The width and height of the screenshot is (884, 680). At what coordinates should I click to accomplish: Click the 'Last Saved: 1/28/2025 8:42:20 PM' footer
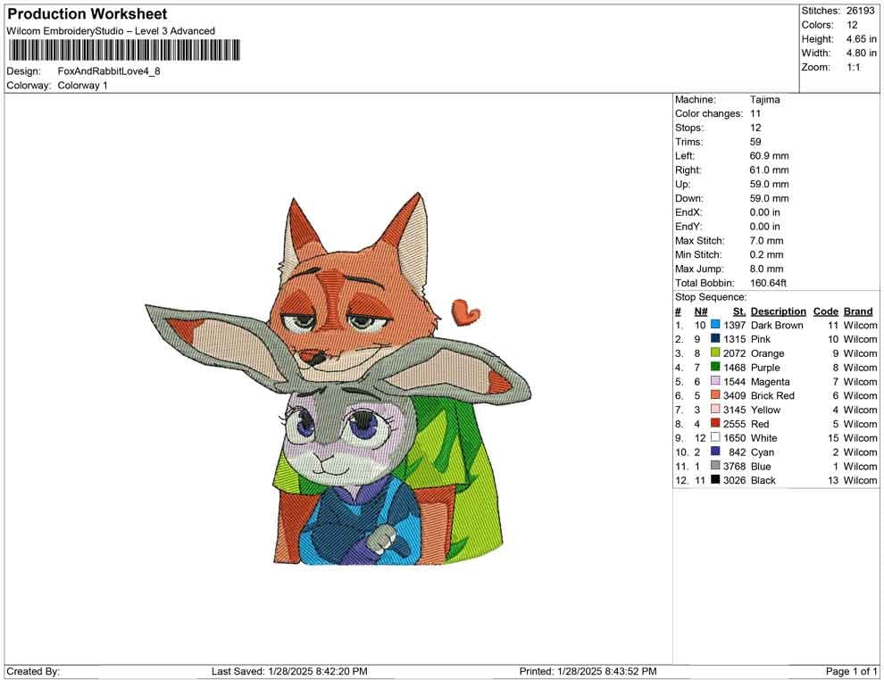pos(289,671)
